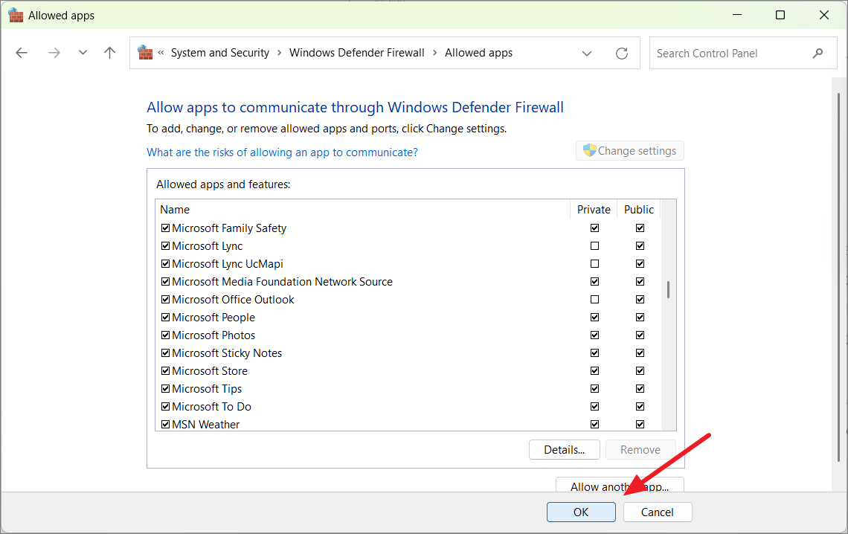Toggle Public checkbox for Microsoft Tips
The height and width of the screenshot is (534, 848).
640,389
